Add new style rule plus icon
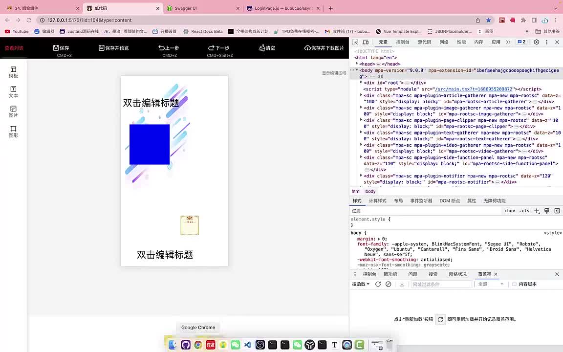Image resolution: width=563 pixels, height=352 pixels. coord(537,211)
